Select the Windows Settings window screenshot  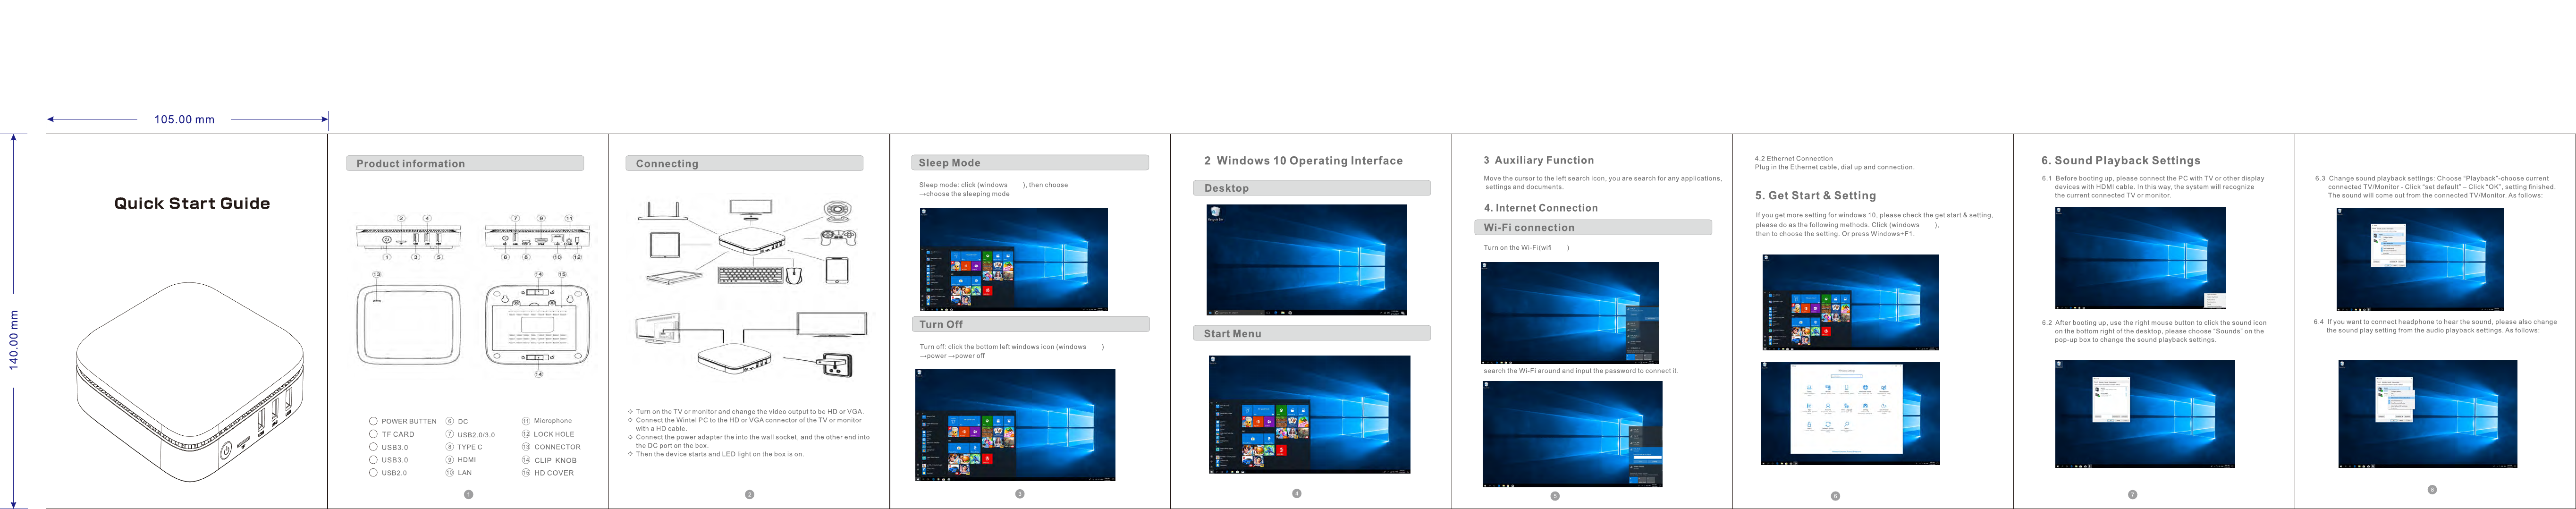point(1850,413)
